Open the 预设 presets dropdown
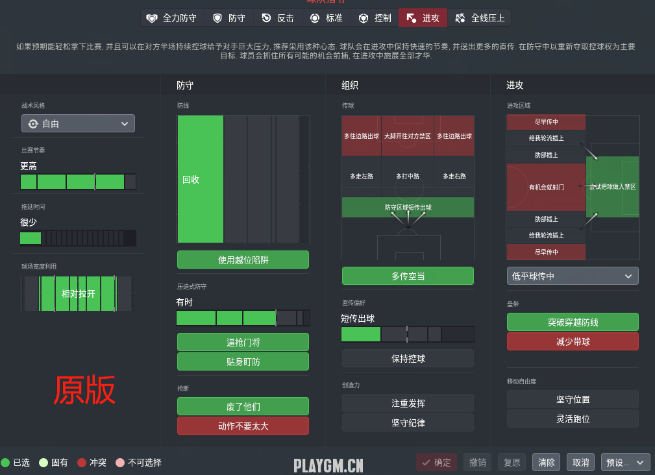The width and height of the screenshot is (655, 475). [x=625, y=463]
